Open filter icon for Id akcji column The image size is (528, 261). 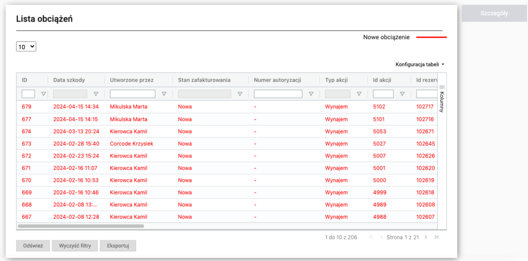click(402, 94)
